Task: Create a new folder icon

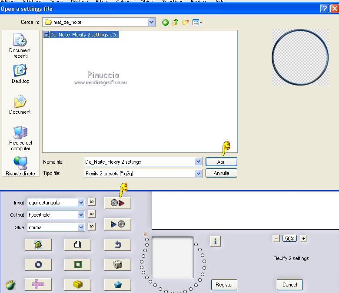Action: [x=186, y=22]
